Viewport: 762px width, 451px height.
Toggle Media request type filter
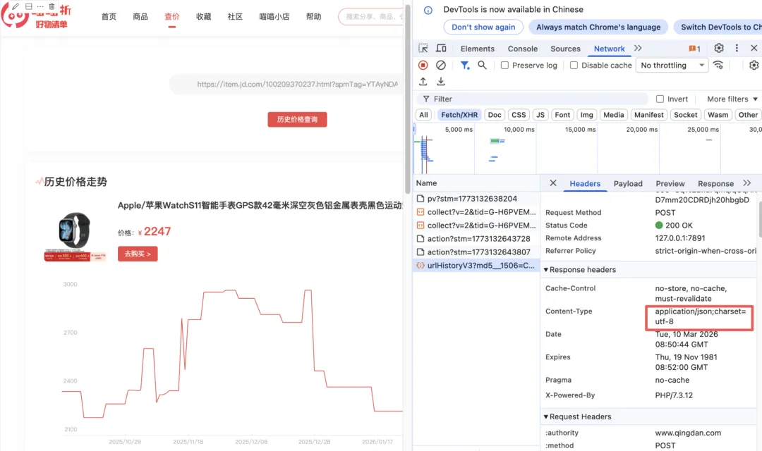pos(613,115)
